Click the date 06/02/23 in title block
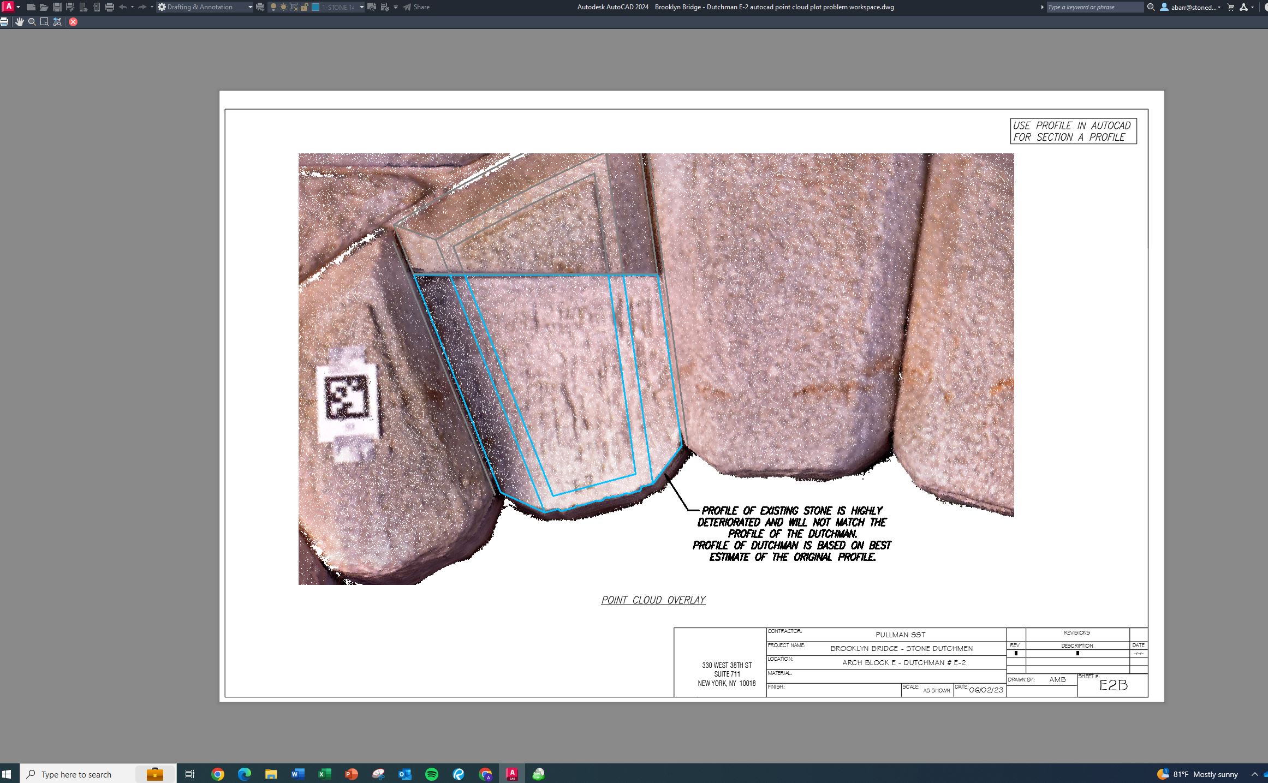 (x=986, y=690)
